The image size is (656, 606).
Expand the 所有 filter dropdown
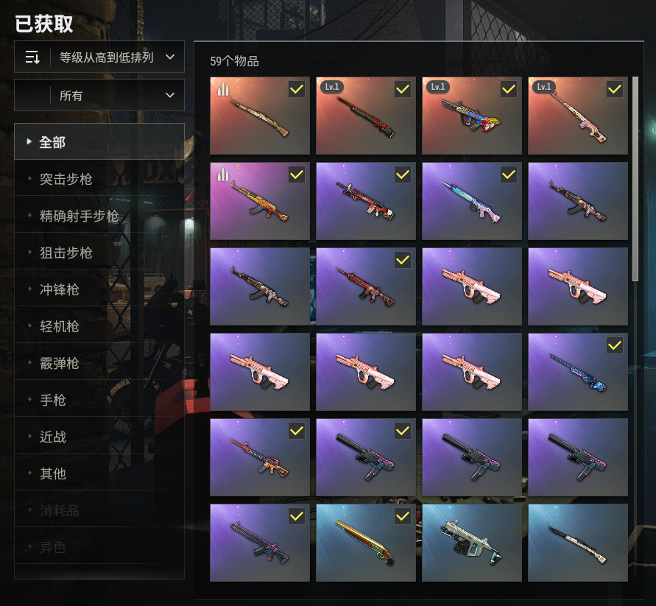pos(99,95)
